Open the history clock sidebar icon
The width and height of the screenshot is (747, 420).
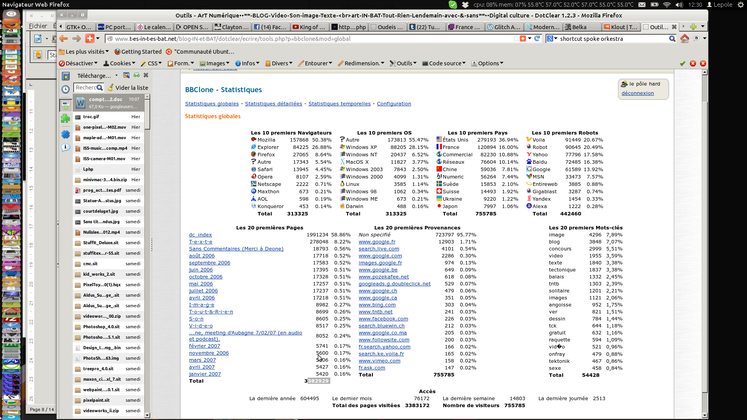tap(66, 89)
